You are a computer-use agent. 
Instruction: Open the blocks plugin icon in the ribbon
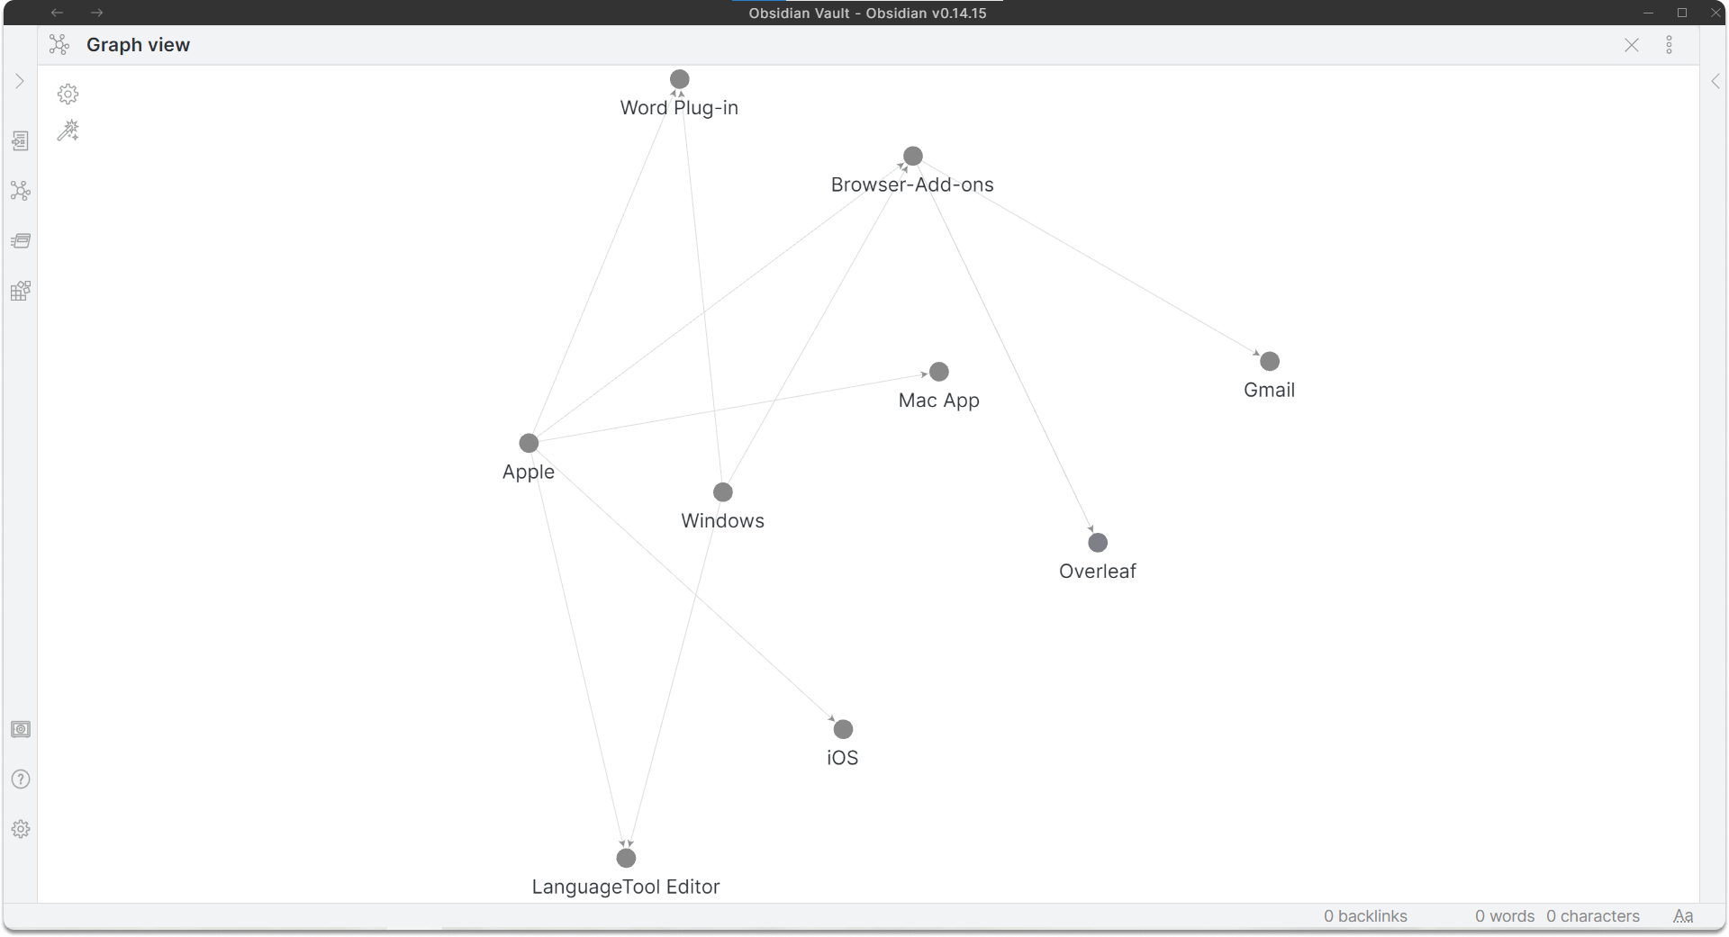21,291
